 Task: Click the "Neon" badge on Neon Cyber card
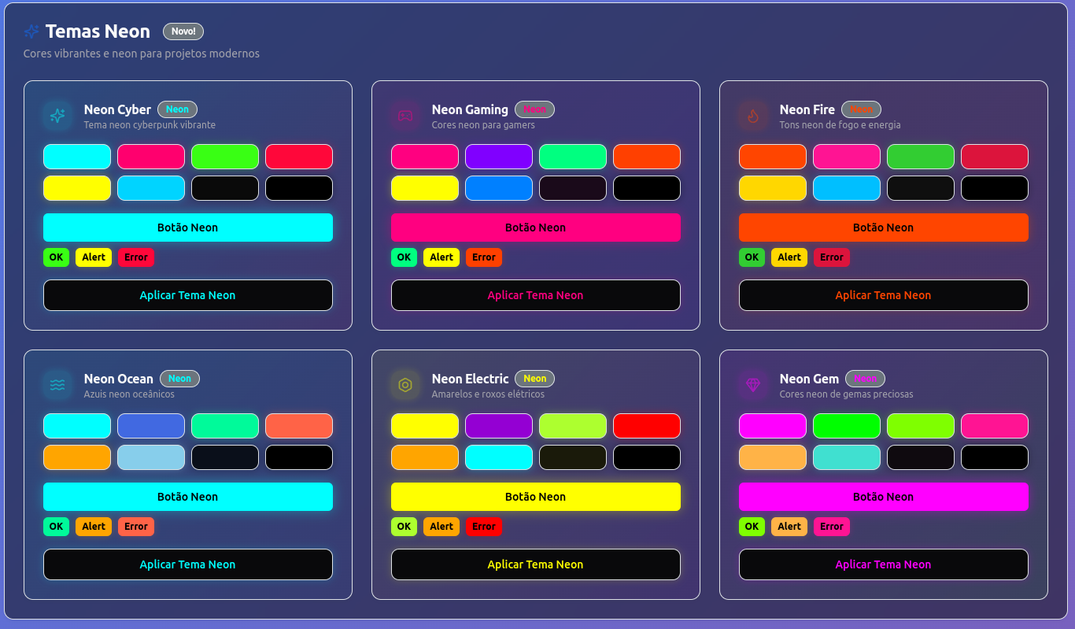click(177, 109)
